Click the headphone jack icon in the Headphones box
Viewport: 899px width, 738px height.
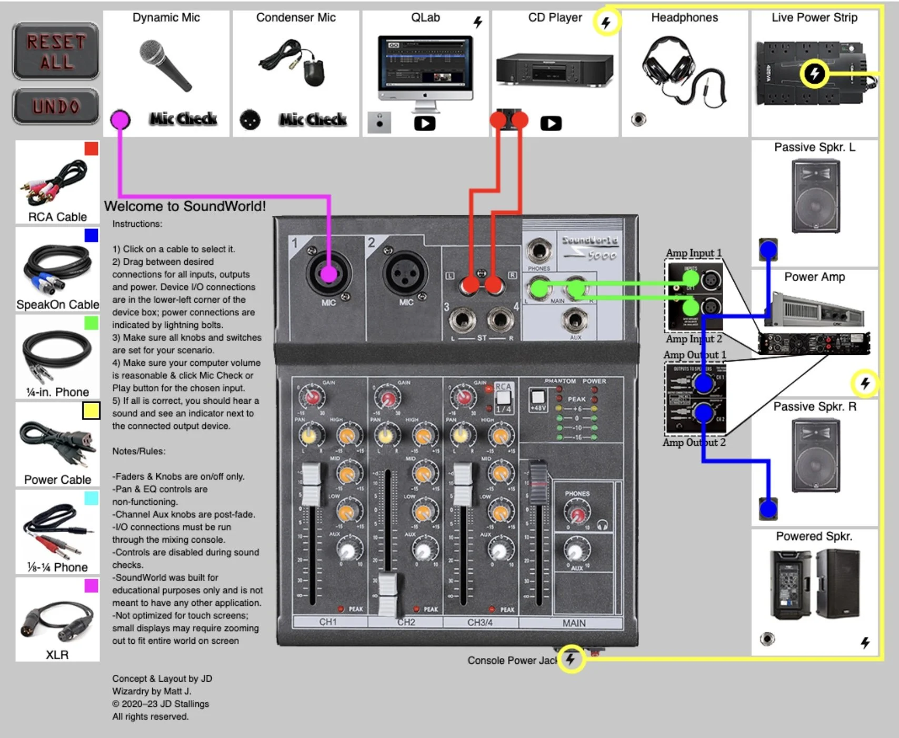(x=638, y=119)
